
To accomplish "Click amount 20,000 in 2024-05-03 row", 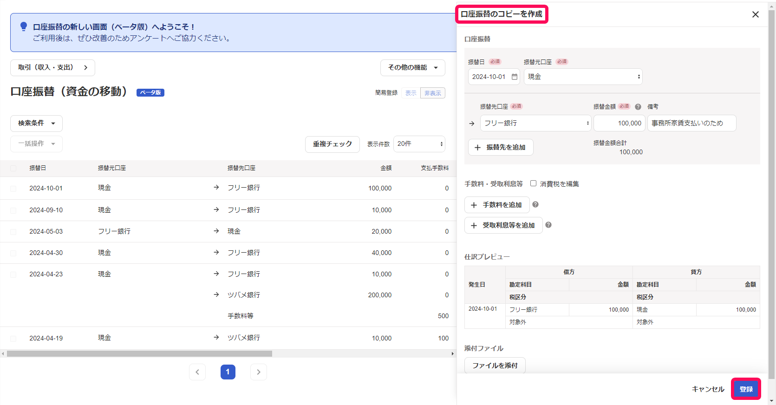I will pos(381,232).
